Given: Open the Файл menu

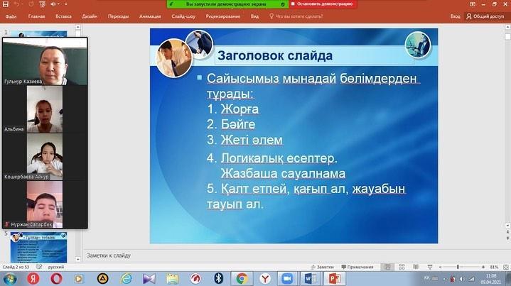Looking at the screenshot, I should pyautogui.click(x=11, y=15).
